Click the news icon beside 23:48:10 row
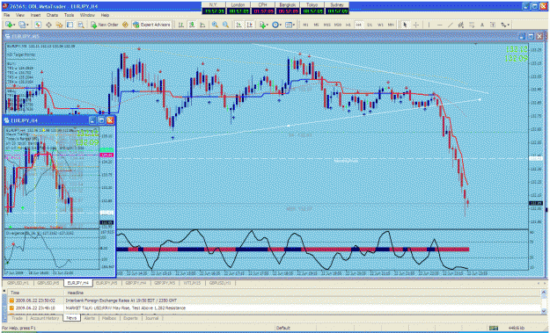Image resolution: width=550 pixels, height=333 pixels. tap(11, 308)
